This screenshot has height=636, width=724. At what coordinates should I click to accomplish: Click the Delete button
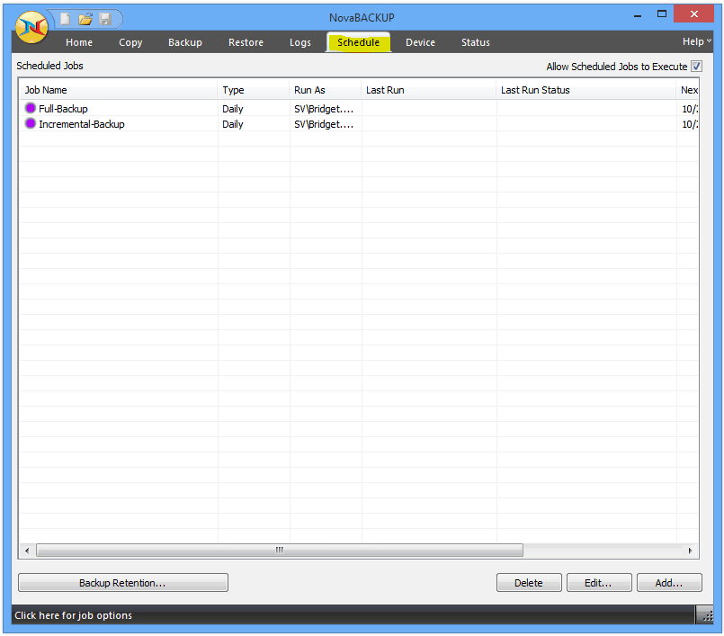click(529, 582)
